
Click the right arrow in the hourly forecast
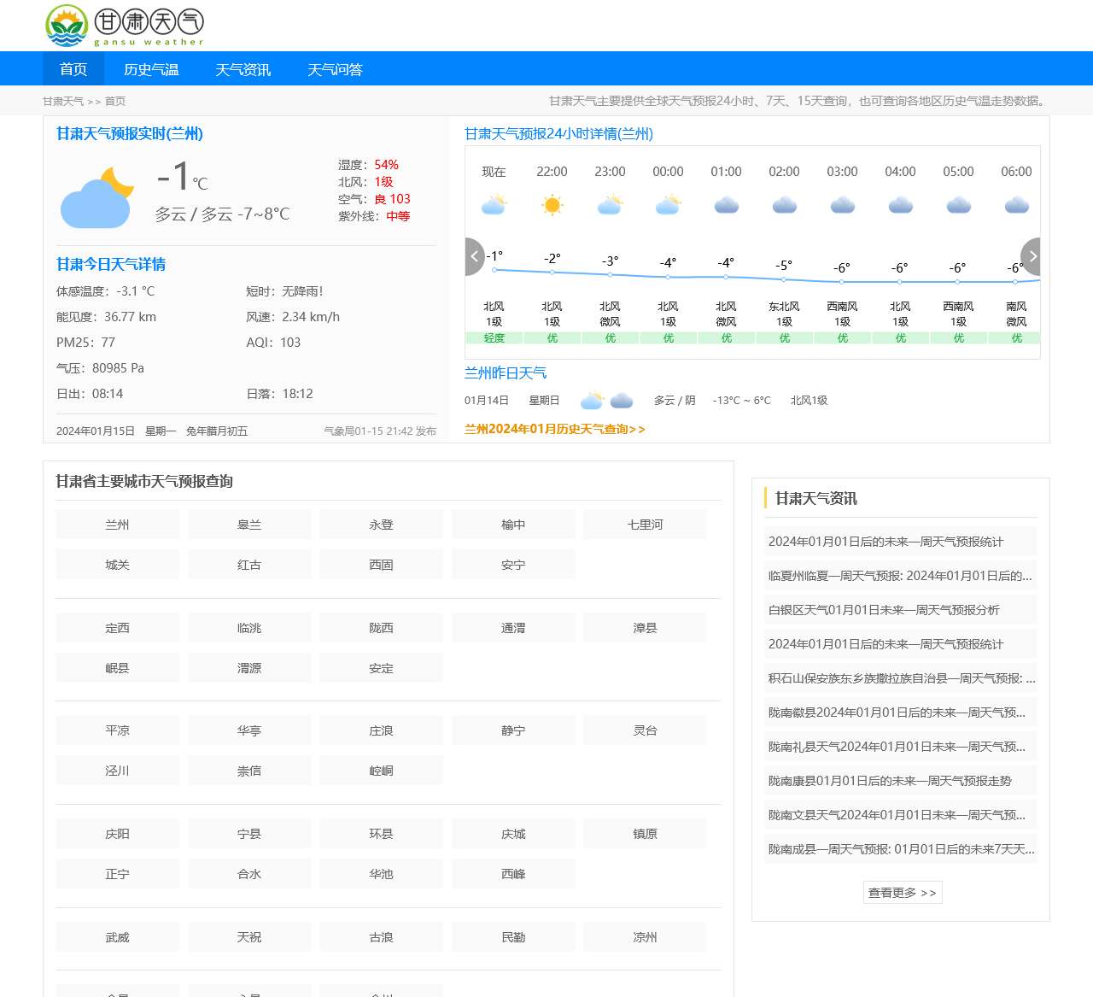pyautogui.click(x=1032, y=256)
